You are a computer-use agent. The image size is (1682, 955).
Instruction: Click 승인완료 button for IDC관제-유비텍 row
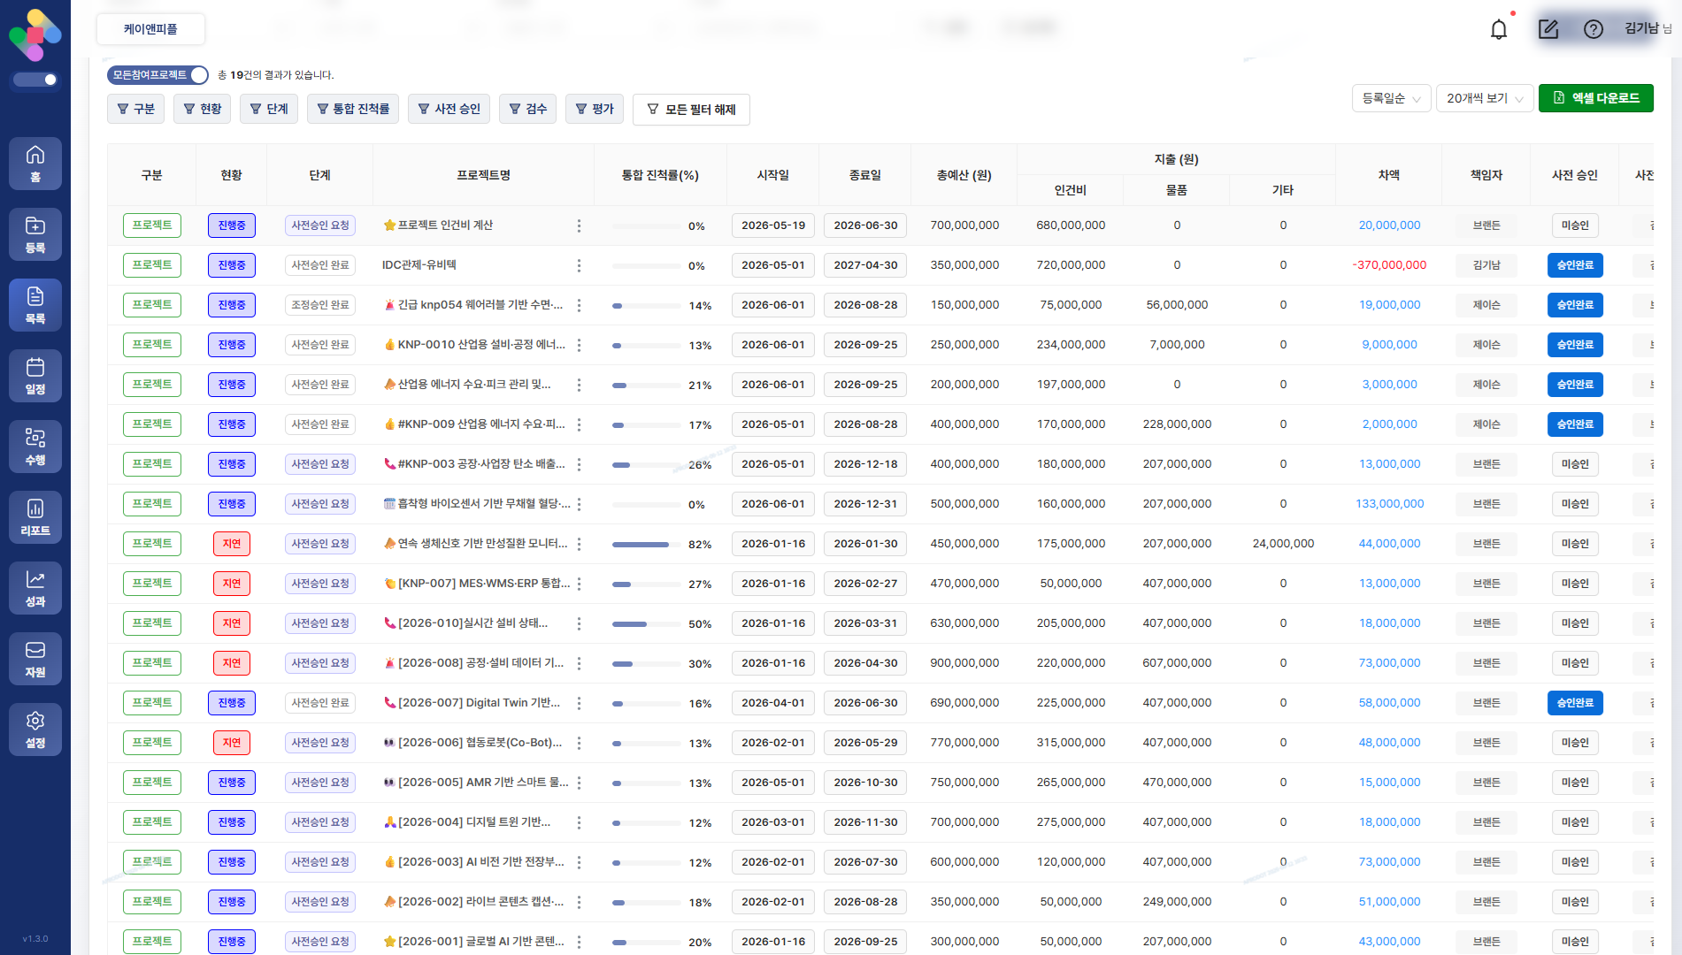click(1575, 265)
